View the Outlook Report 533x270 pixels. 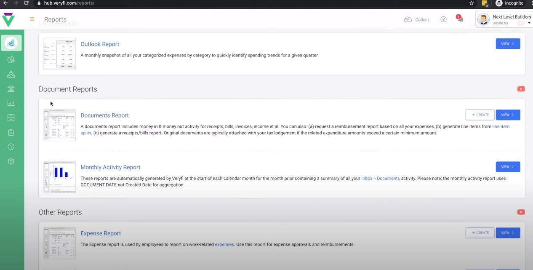pyautogui.click(x=508, y=44)
